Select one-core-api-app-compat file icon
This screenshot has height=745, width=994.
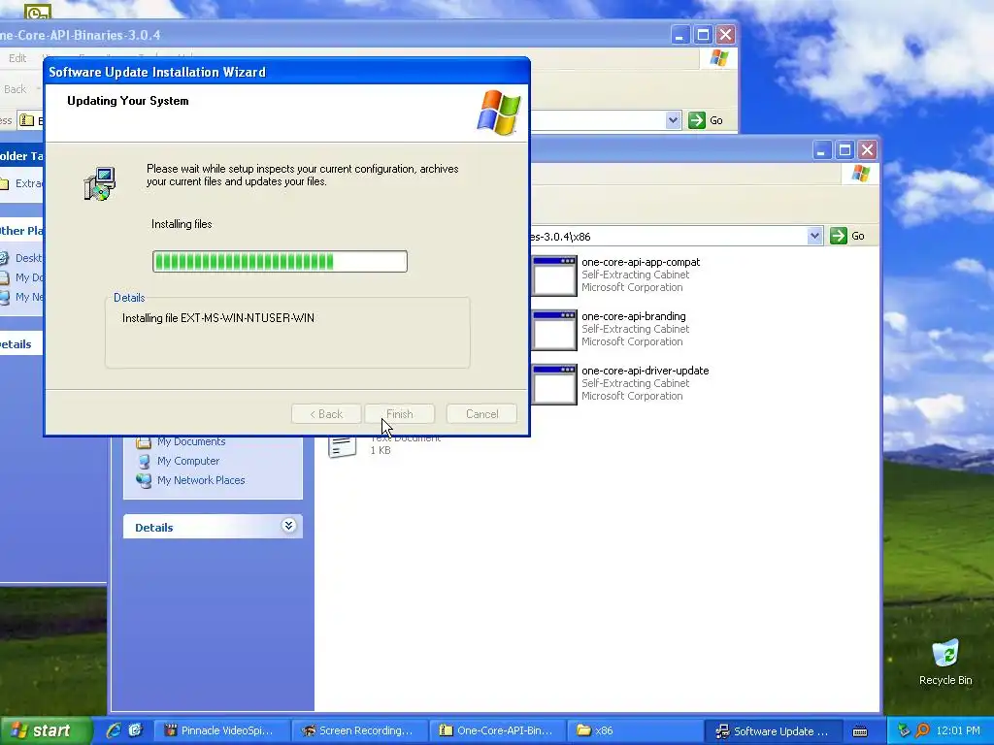coord(554,275)
